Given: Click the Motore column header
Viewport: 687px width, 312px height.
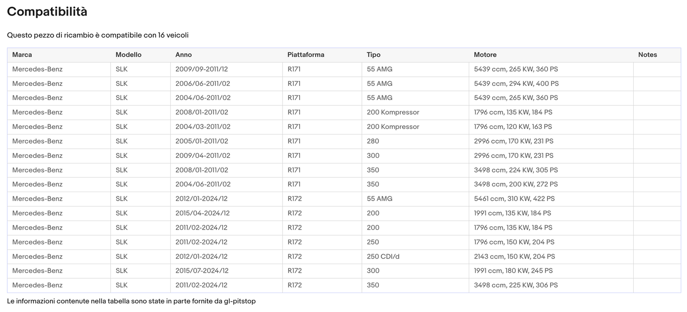Looking at the screenshot, I should [x=485, y=55].
